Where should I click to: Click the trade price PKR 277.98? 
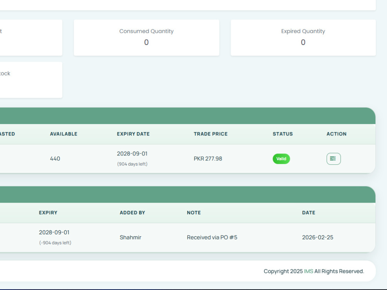tap(208, 159)
